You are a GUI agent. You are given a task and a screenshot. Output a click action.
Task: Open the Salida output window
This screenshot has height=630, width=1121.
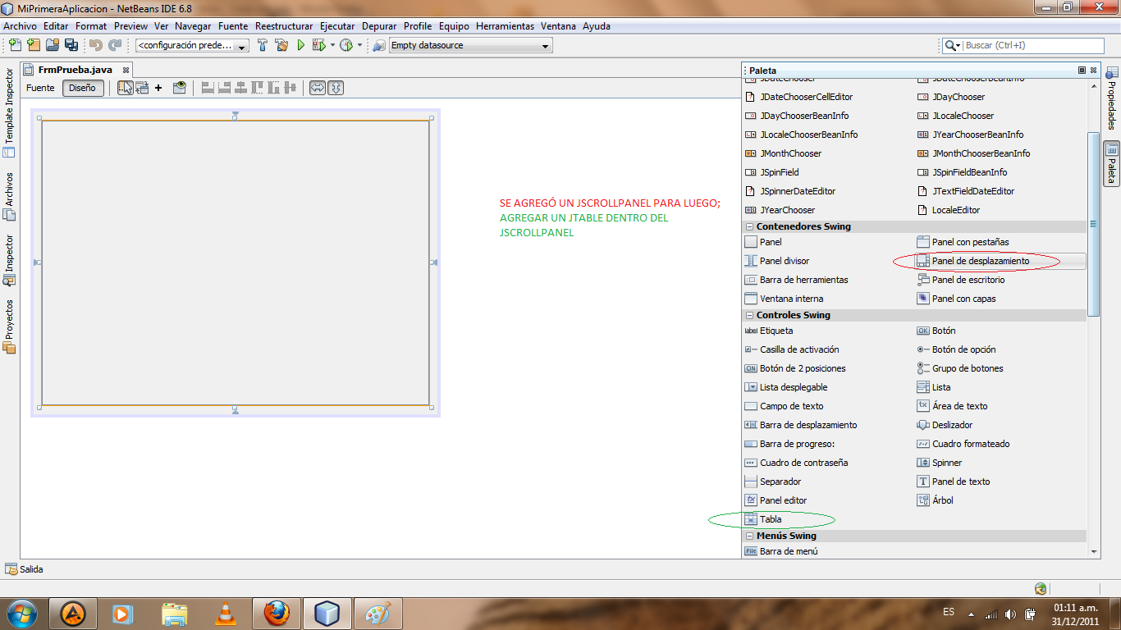[x=31, y=569]
